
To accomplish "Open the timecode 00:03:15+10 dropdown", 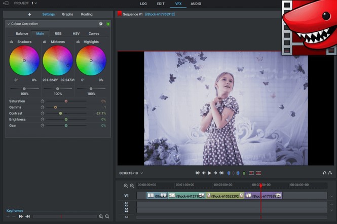I will click(141, 173).
